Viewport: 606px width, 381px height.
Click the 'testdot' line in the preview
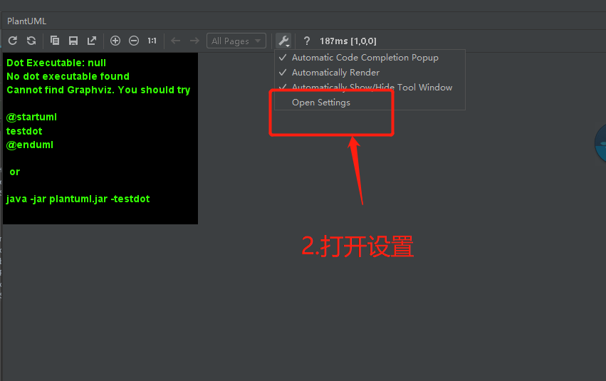[24, 131]
